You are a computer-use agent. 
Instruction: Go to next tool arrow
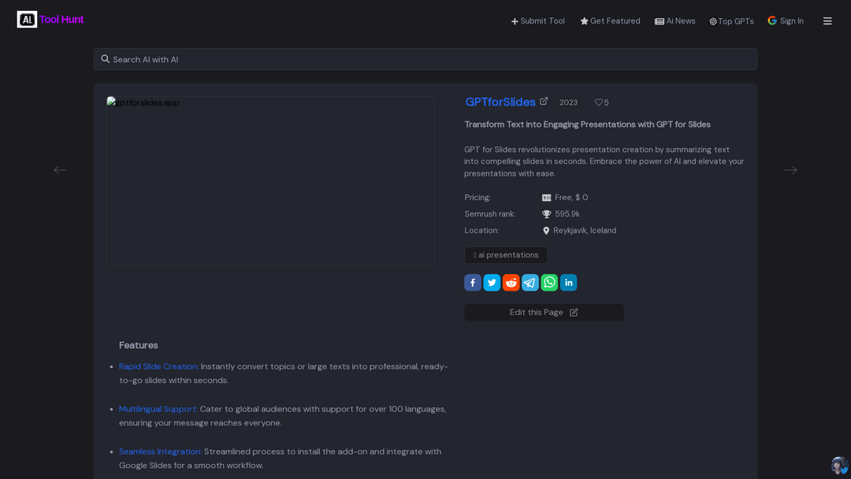(x=791, y=170)
